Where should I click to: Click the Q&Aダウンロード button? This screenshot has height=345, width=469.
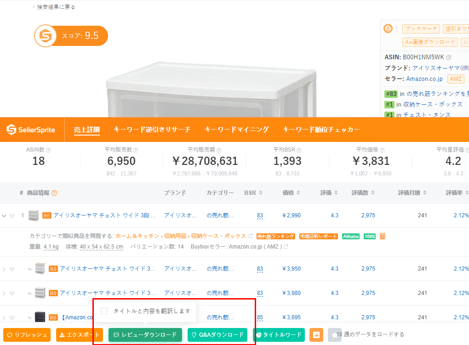[217, 335]
